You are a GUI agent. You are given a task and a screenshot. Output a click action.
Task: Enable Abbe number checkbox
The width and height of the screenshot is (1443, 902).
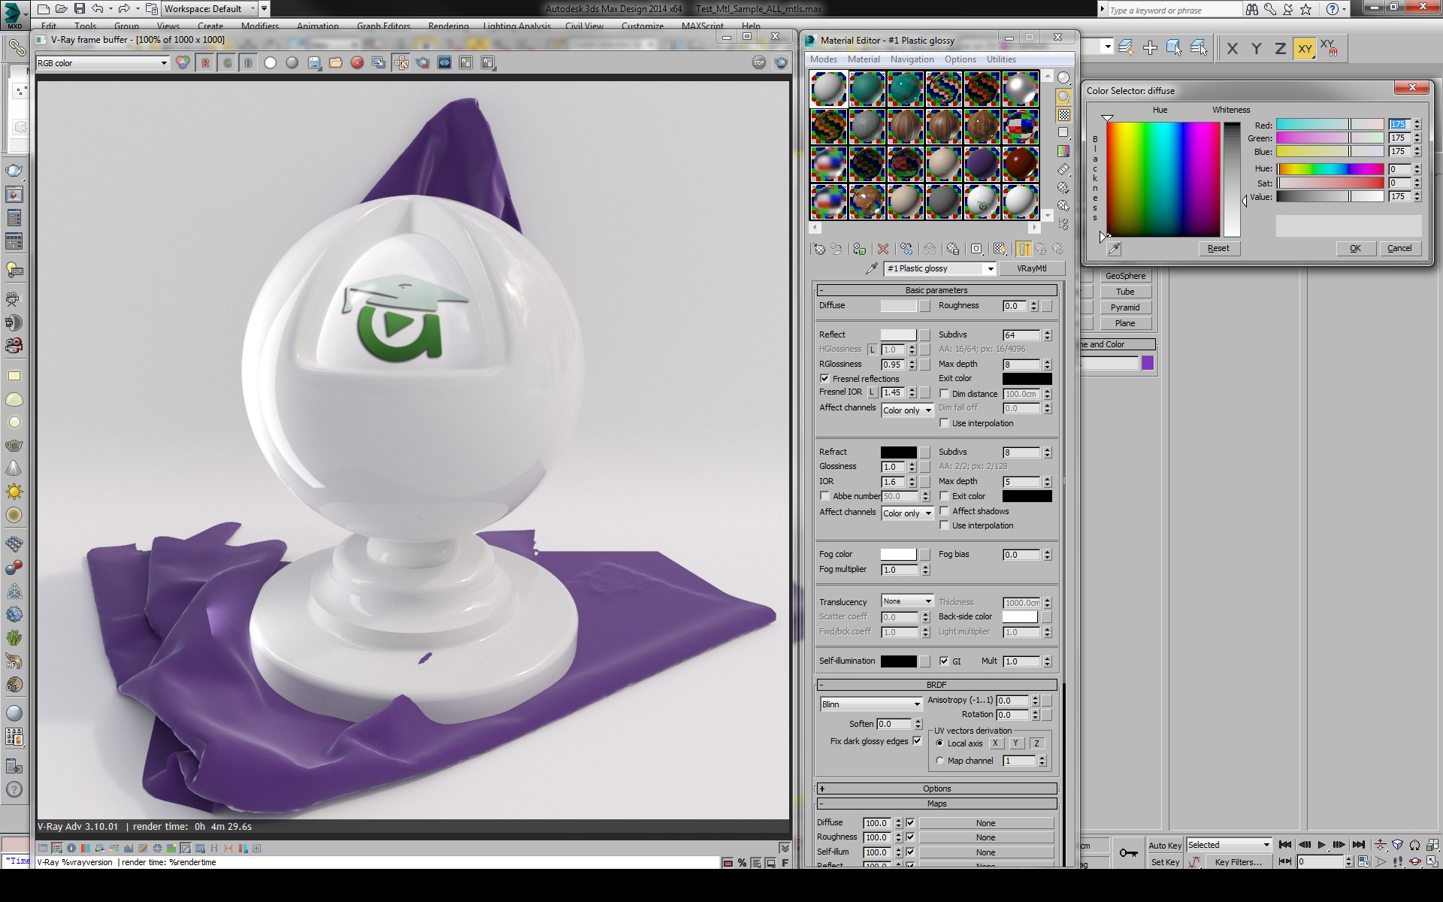[x=824, y=496]
